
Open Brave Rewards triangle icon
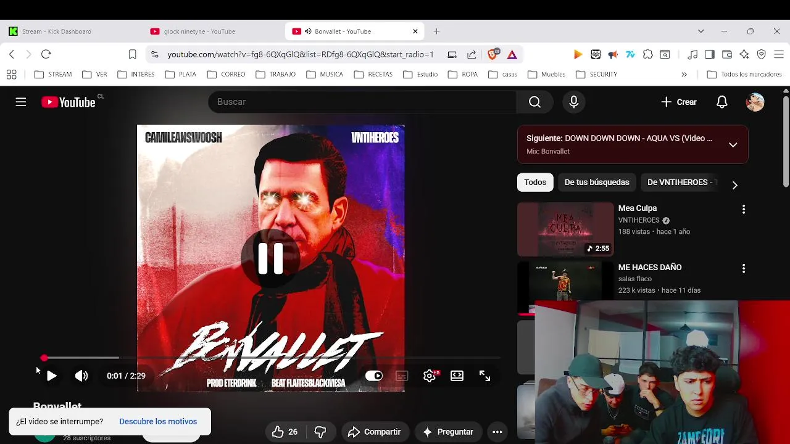(x=512, y=54)
